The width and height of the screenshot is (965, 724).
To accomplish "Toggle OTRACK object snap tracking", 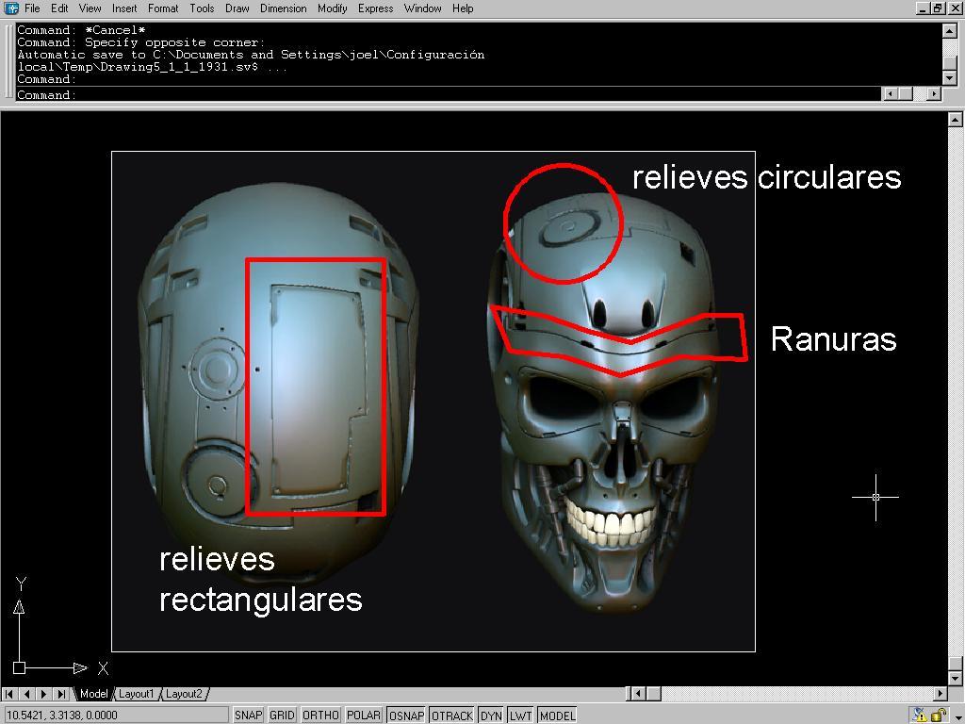I will click(452, 715).
